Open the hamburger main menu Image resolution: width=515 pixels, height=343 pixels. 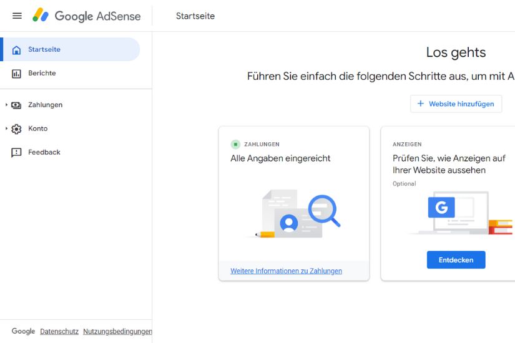click(x=17, y=16)
